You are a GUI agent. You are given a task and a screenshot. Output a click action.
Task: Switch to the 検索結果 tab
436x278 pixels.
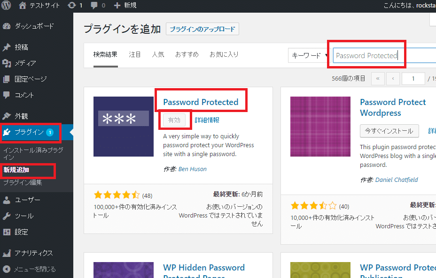(x=105, y=55)
